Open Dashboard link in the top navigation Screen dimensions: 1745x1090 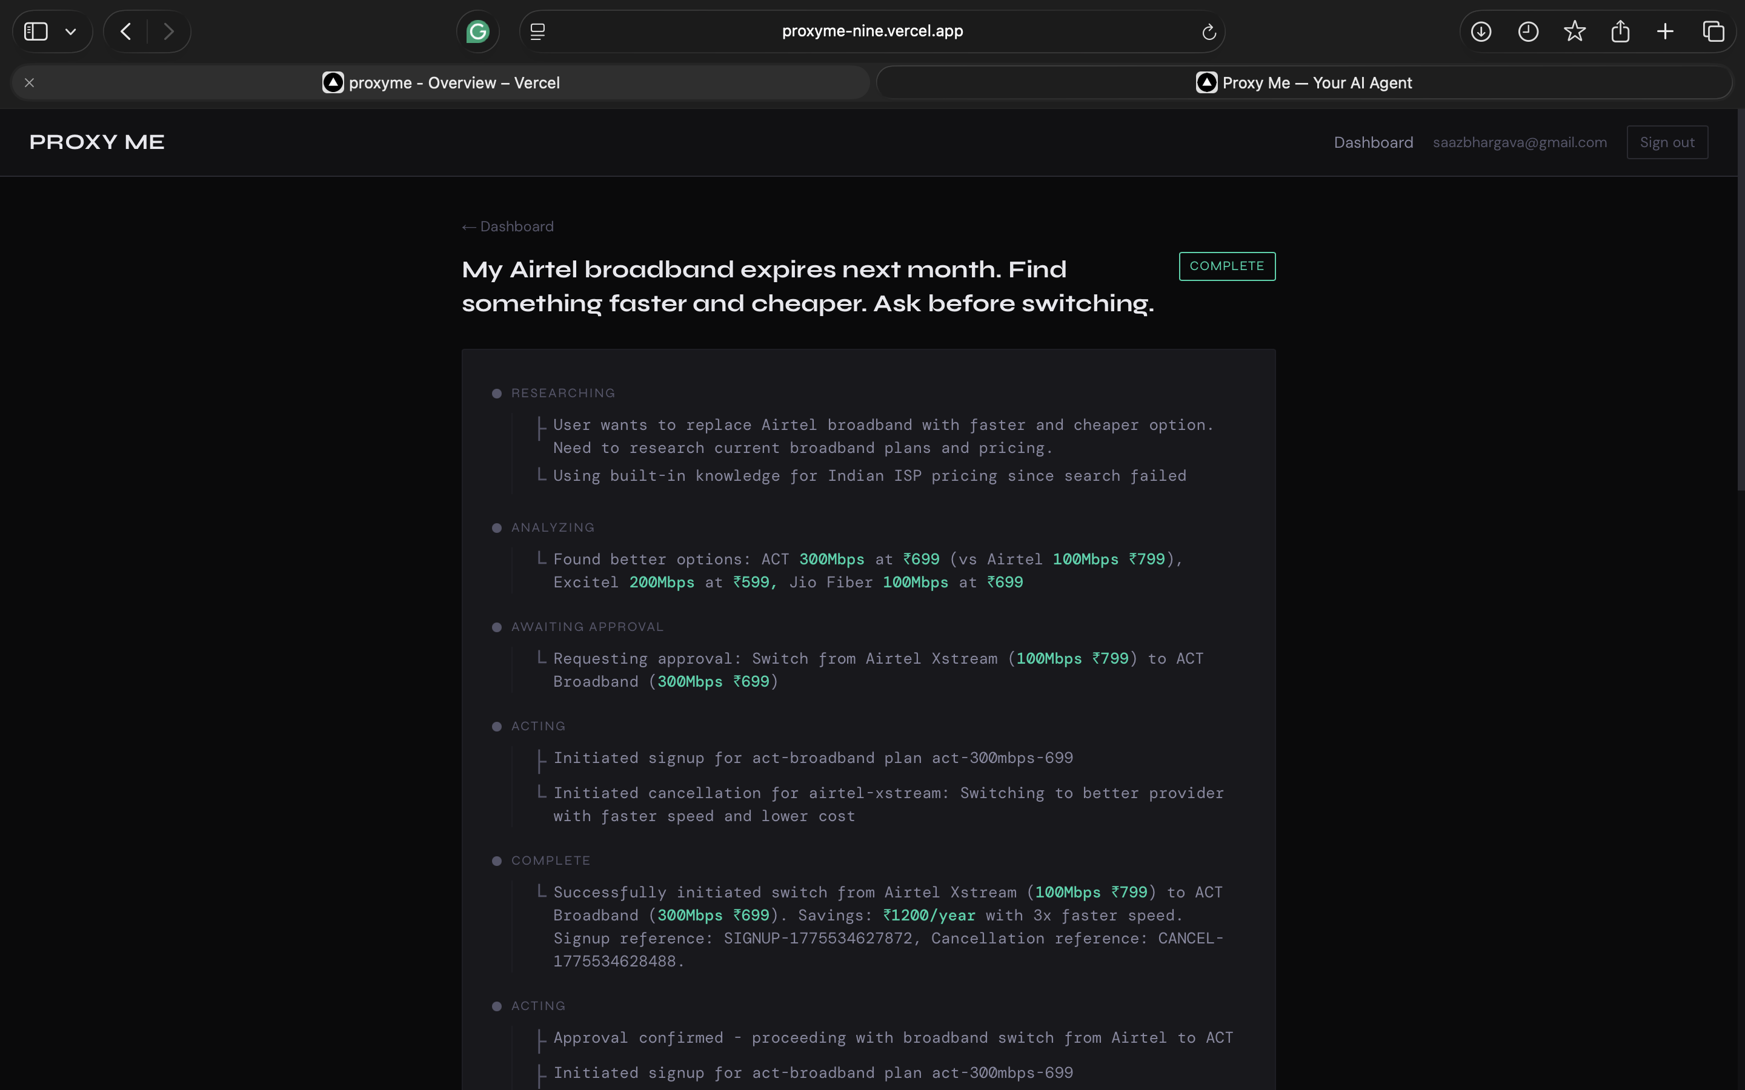coord(1373,143)
